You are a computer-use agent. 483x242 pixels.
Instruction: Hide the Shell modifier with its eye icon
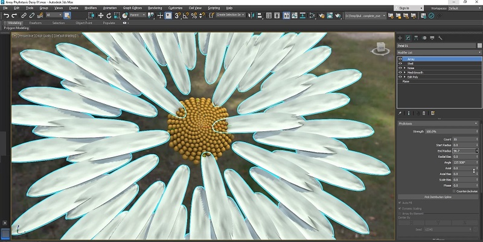click(400, 63)
